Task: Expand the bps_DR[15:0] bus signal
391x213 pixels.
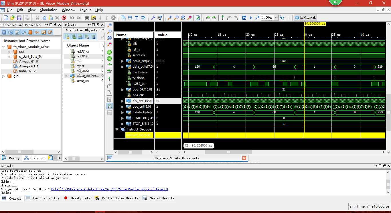Action: pos(123,89)
